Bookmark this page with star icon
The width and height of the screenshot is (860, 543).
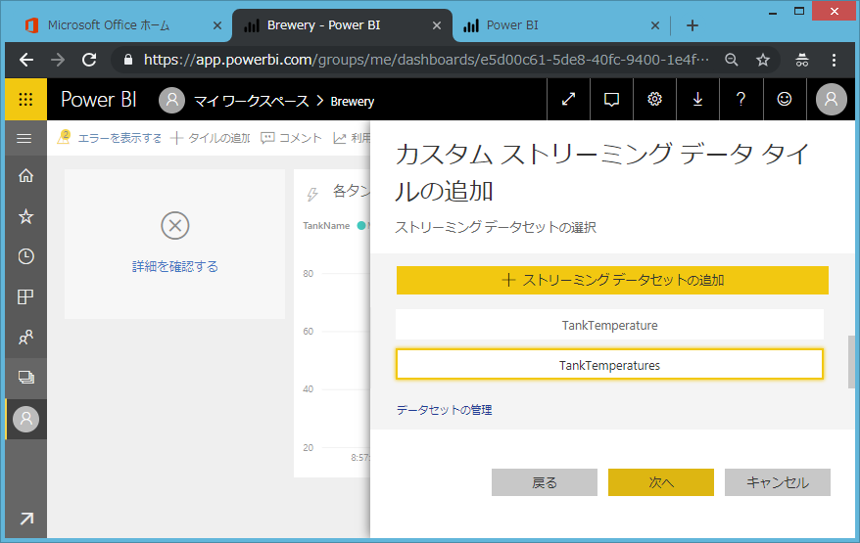[763, 60]
